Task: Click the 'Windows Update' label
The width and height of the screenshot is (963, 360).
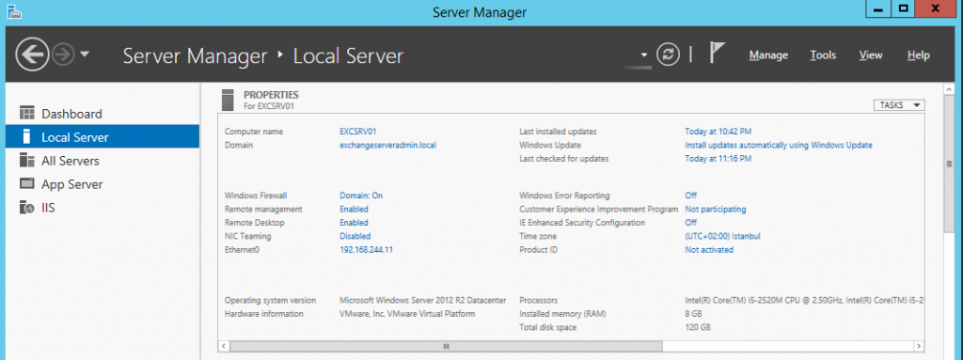Action: pyautogui.click(x=550, y=145)
